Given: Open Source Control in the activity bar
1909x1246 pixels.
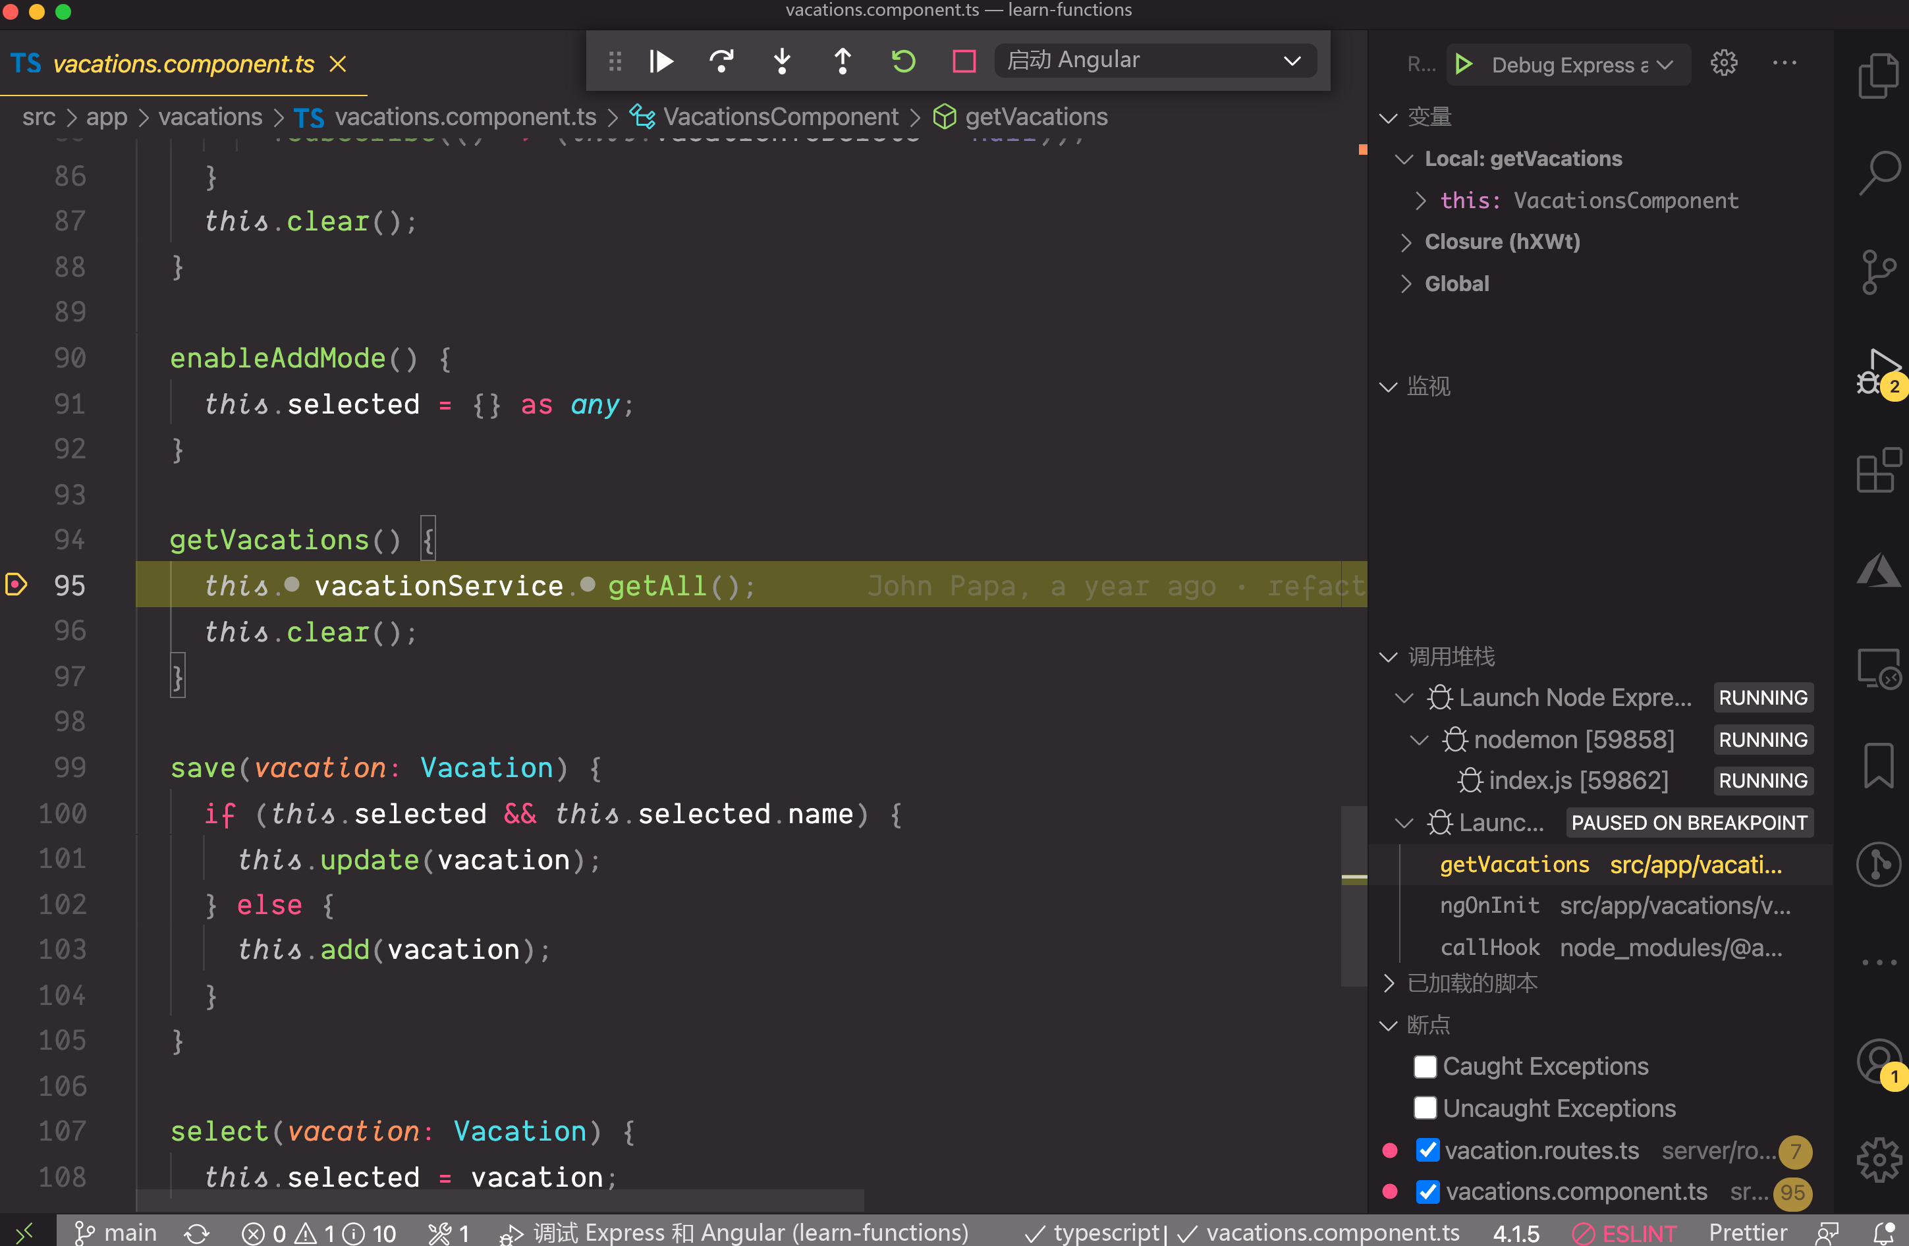Looking at the screenshot, I should point(1878,272).
